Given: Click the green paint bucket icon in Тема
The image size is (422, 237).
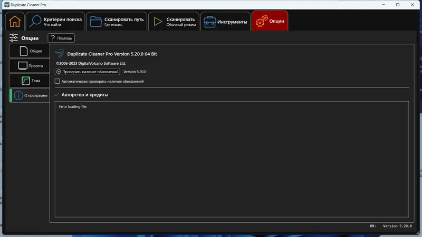Looking at the screenshot, I should coord(25,81).
